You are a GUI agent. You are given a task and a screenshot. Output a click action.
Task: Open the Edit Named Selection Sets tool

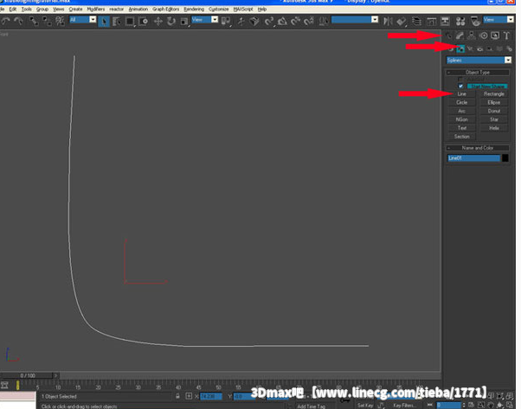coord(322,22)
